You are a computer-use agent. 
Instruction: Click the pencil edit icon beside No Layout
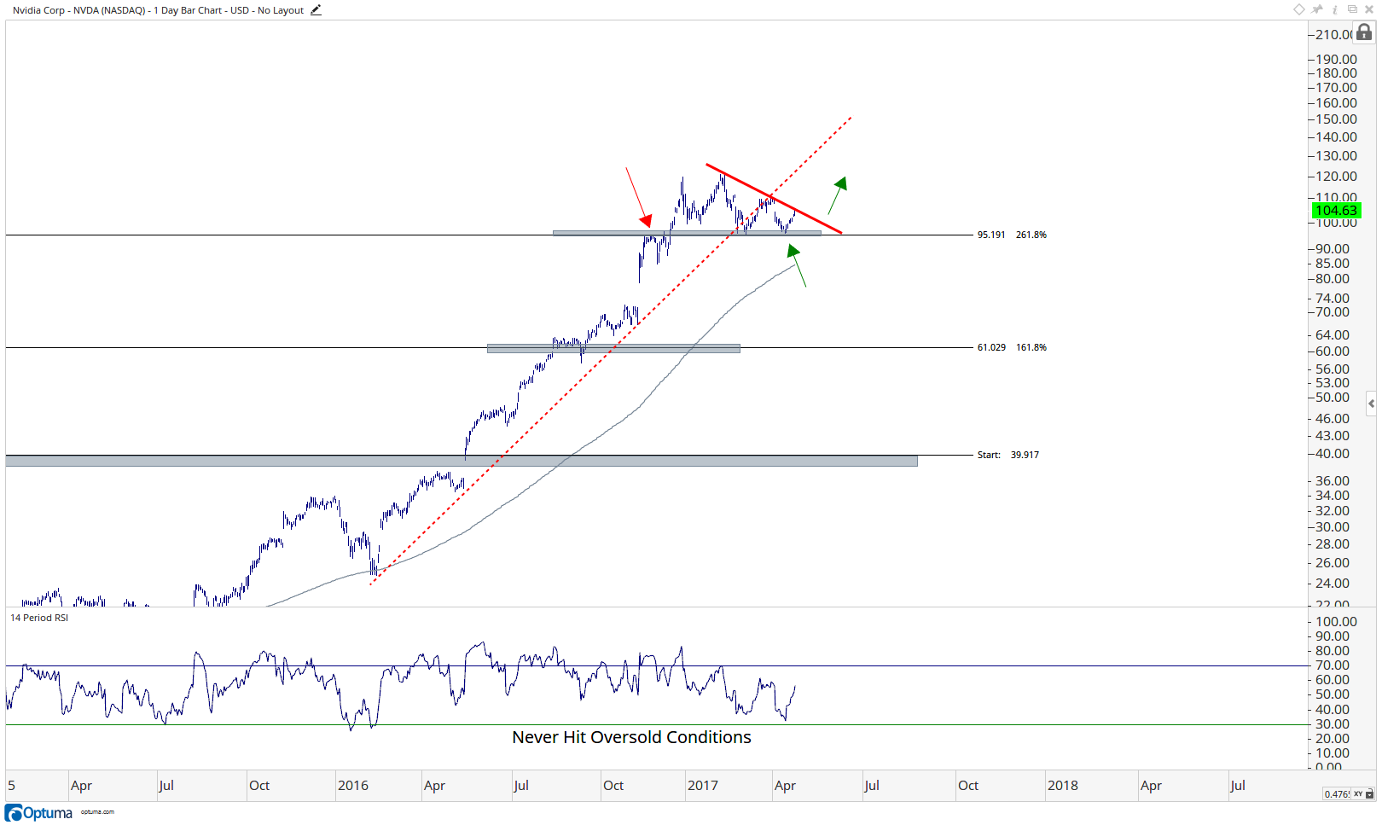(x=316, y=10)
